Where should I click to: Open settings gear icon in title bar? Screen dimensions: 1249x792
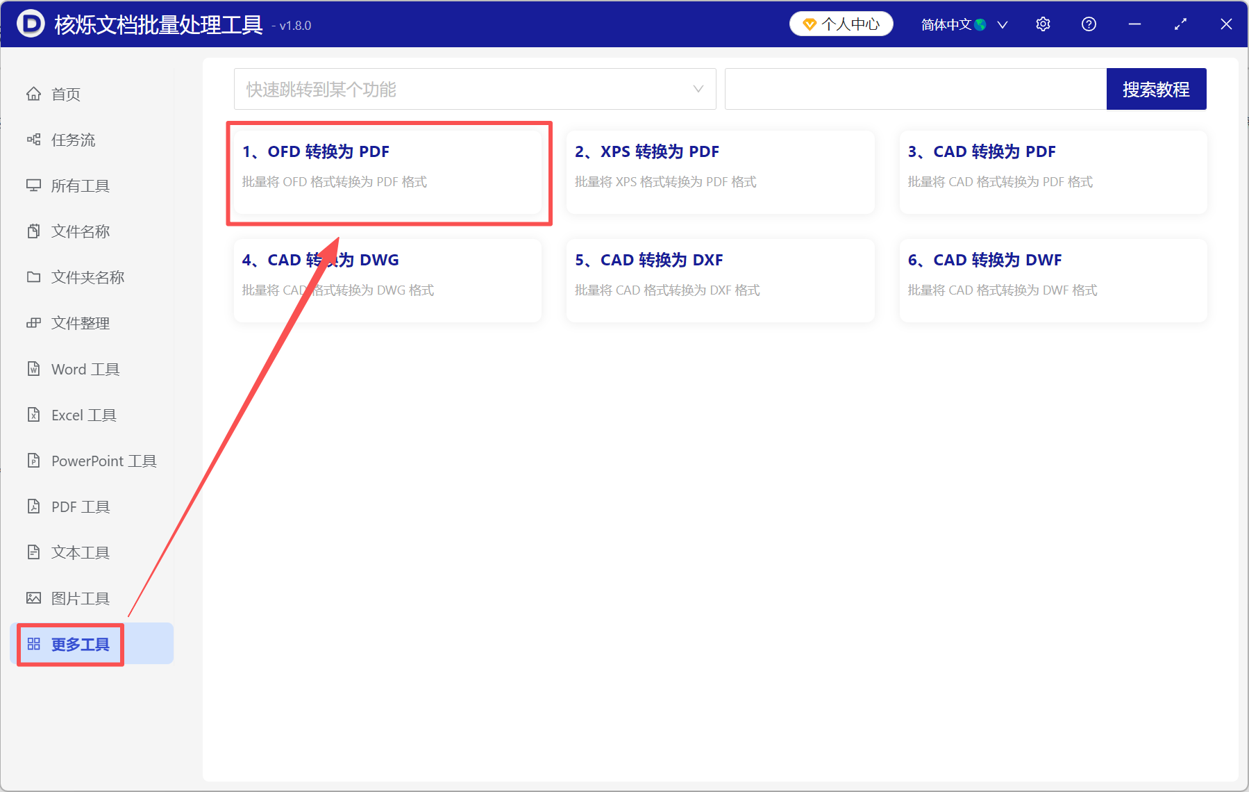point(1043,24)
